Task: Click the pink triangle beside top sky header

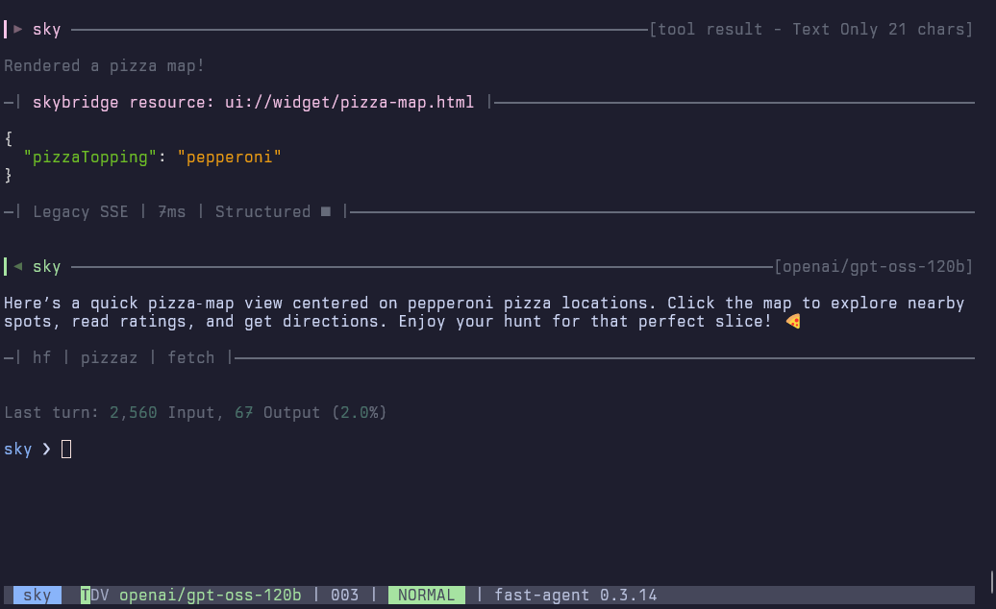Action: 18,29
